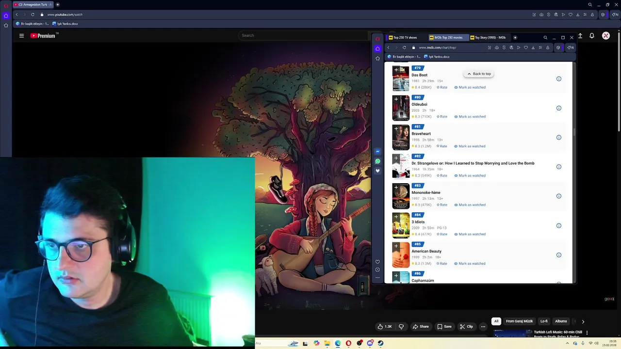Image resolution: width=621 pixels, height=349 pixels.
Task: Reload the IMDb page
Action: (x=404, y=48)
